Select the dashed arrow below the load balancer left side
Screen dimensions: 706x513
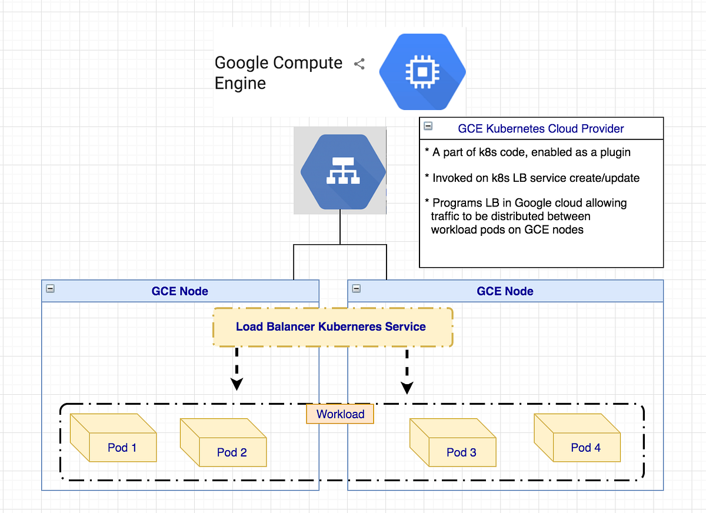tap(237, 368)
